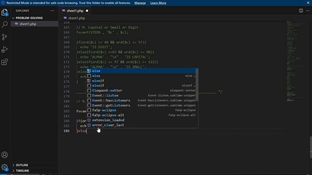Image resolution: width=312 pixels, height=175 pixels.
Task: Click sheet1.php breadcrumb item
Action: click(77, 18)
